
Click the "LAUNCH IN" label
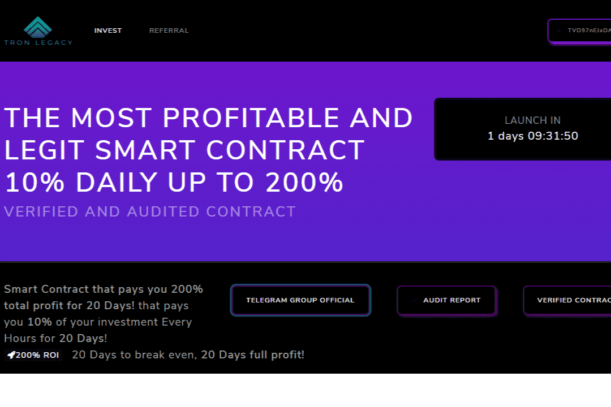pos(533,120)
